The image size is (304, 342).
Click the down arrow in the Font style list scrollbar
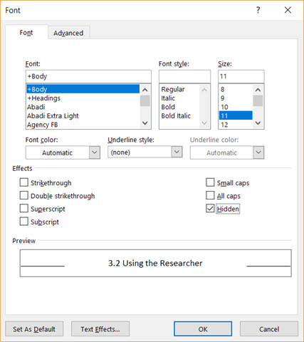pyautogui.click(x=204, y=123)
